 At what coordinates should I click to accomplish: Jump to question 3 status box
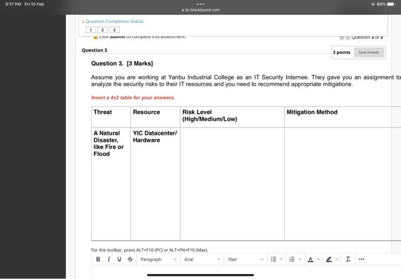[x=115, y=30]
